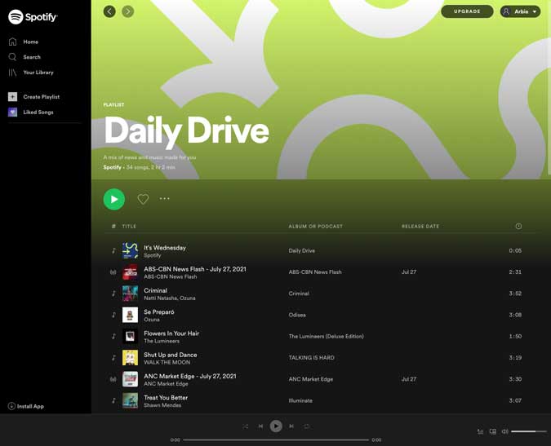The image size is (551, 446).
Task: Click It's Wednesday cover thumbnail
Action: coord(130,251)
